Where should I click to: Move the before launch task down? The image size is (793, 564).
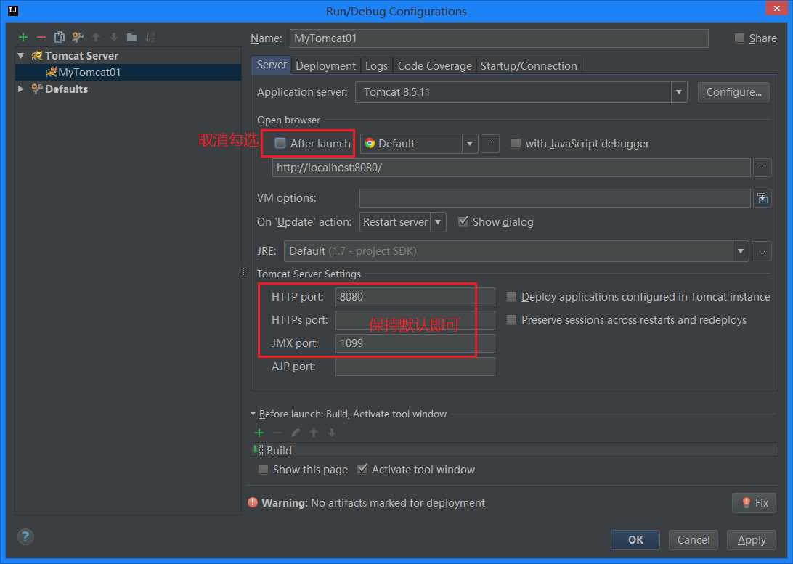[x=332, y=433]
